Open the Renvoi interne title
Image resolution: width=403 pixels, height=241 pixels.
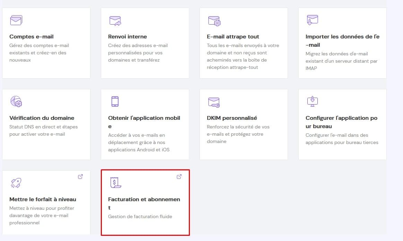point(128,37)
